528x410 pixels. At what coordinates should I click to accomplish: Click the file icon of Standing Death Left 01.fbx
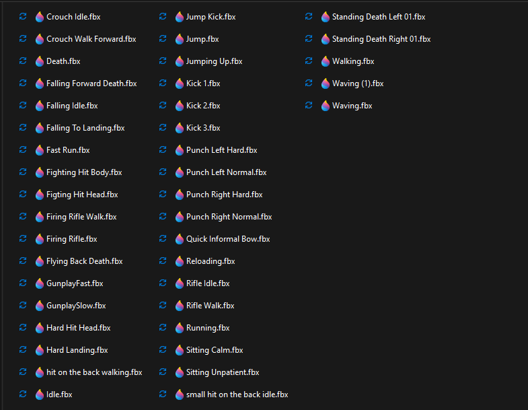pos(326,17)
